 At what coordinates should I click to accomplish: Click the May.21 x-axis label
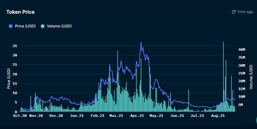[156, 116]
